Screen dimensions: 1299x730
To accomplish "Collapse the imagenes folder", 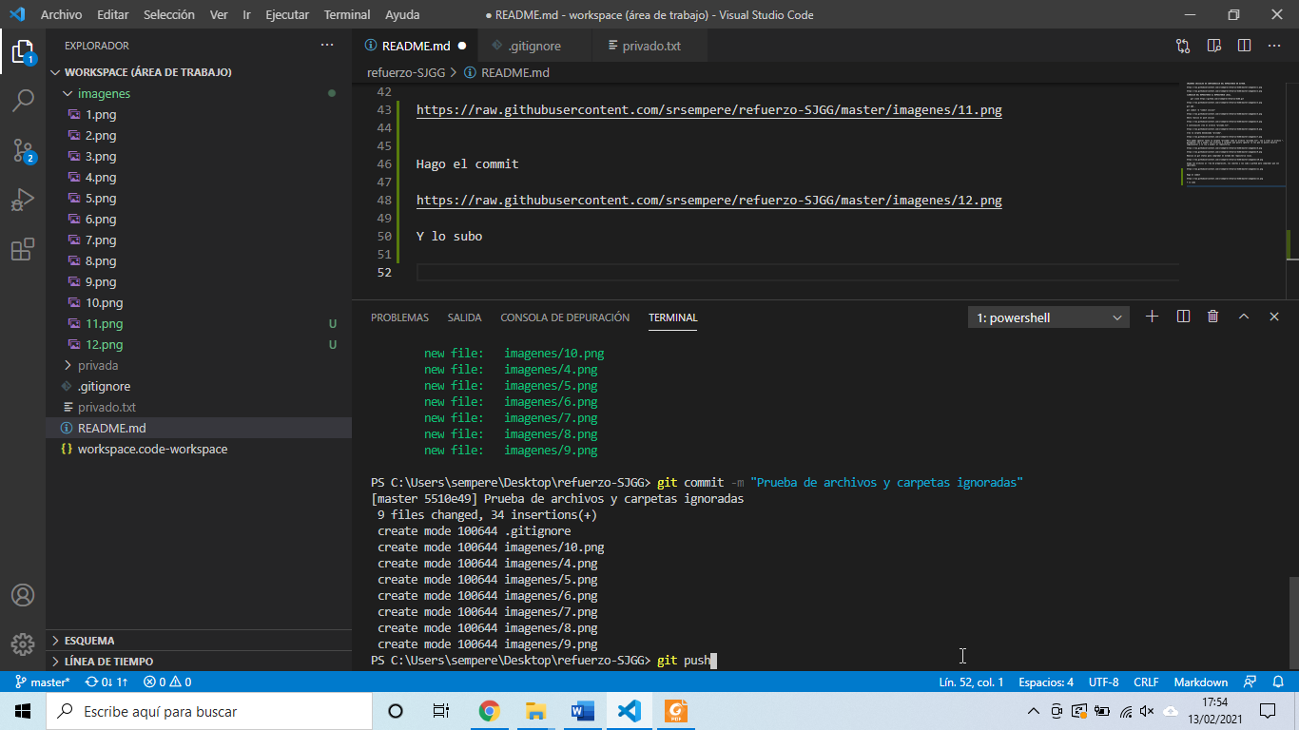I will (199, 93).
